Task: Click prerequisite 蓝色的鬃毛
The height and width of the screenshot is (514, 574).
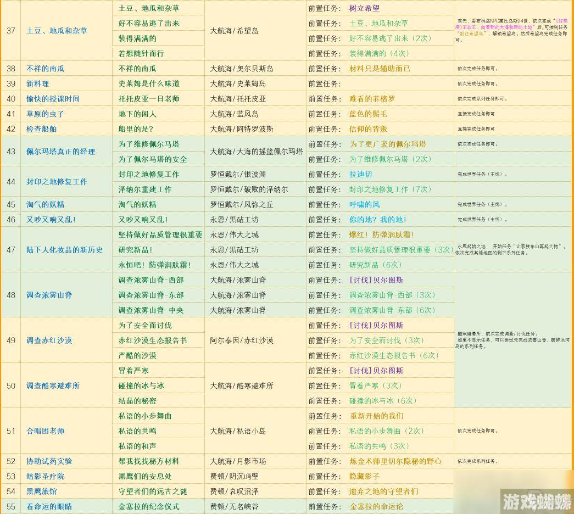Action: pyautogui.click(x=368, y=114)
